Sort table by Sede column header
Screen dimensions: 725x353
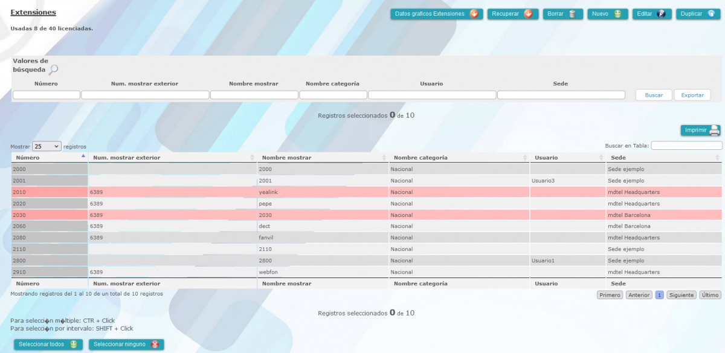pyautogui.click(x=662, y=158)
